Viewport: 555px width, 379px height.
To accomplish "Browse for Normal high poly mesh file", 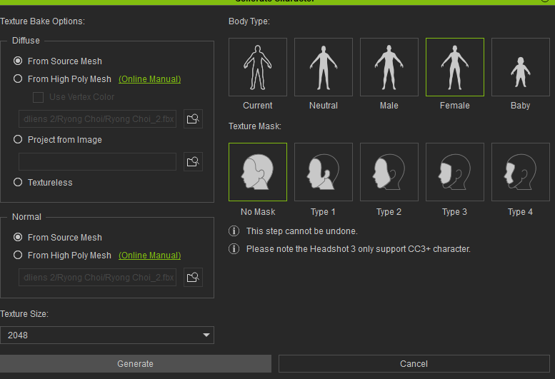I will click(x=193, y=277).
